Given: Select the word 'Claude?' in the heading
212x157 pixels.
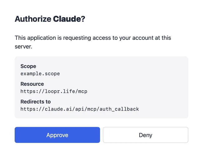Looking at the screenshot, I should (69, 19).
